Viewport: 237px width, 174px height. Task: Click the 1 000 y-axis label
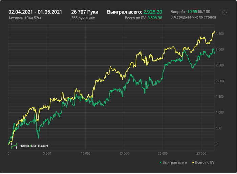pos(220,112)
